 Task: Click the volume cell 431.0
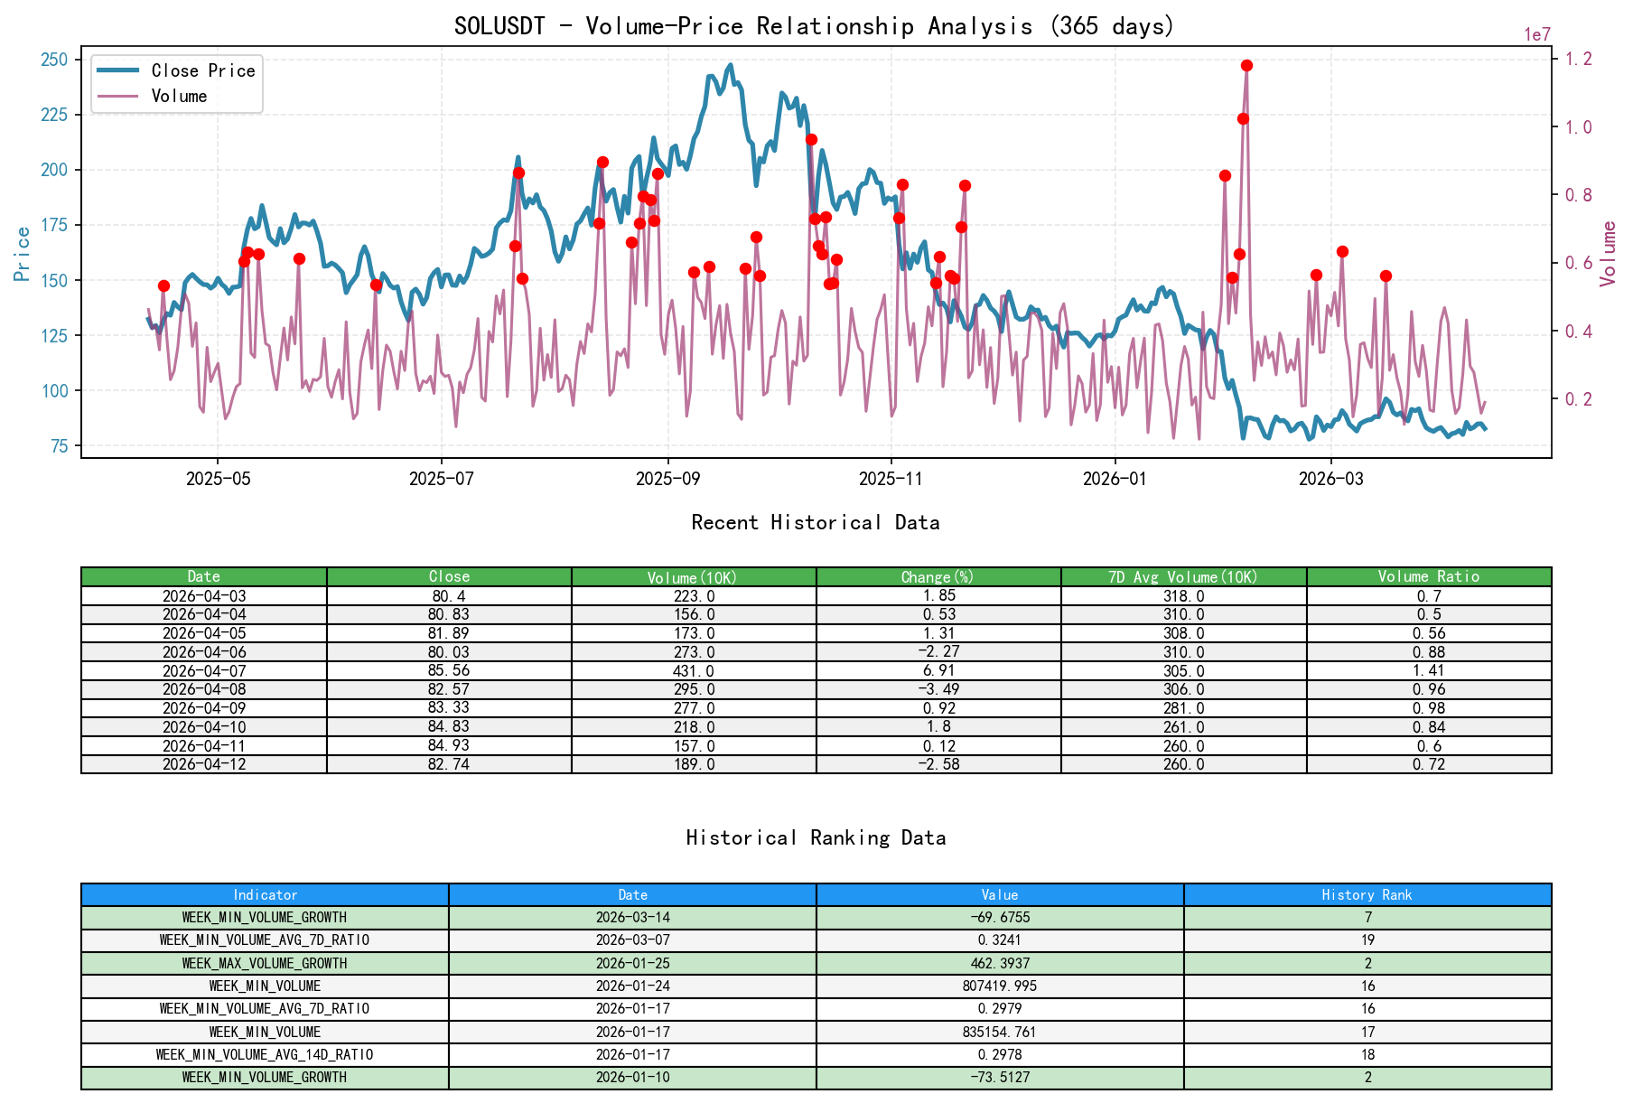[694, 670]
